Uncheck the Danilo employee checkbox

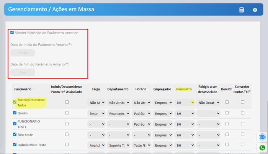[15, 113]
